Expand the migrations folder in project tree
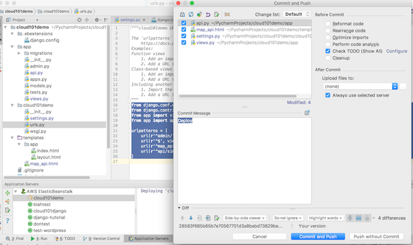The width and height of the screenshot is (413, 245). click(x=19, y=53)
